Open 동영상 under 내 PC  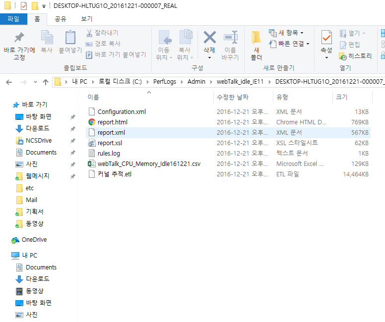[30, 291]
